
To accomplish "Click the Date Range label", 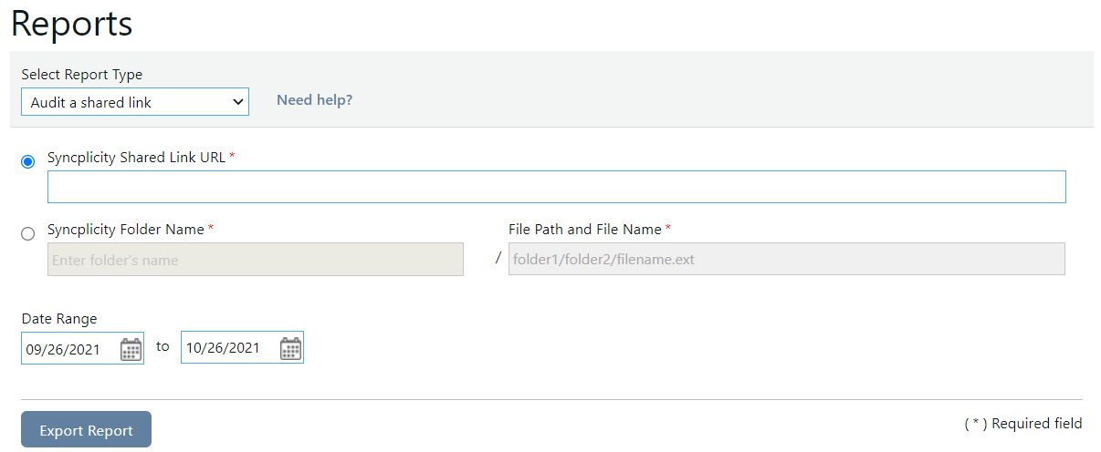I will click(x=59, y=319).
